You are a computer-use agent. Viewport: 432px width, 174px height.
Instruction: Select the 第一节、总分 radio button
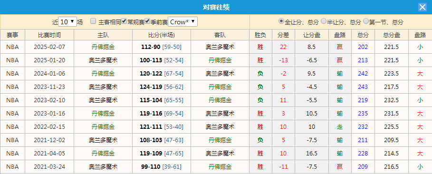pos(366,21)
